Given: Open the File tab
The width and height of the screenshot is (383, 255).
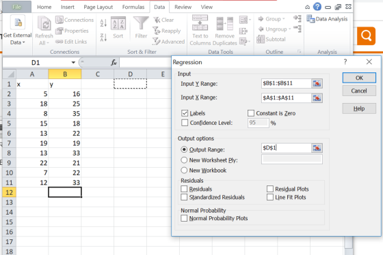Looking at the screenshot, I should pos(16,7).
